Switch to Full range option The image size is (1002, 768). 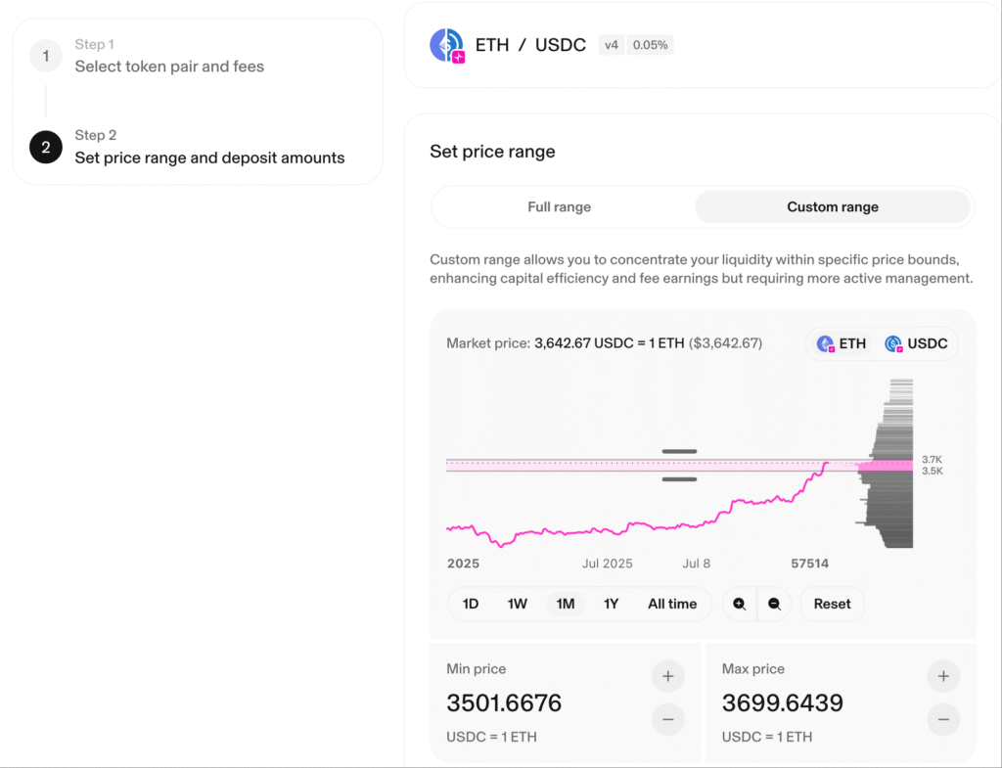click(x=559, y=207)
